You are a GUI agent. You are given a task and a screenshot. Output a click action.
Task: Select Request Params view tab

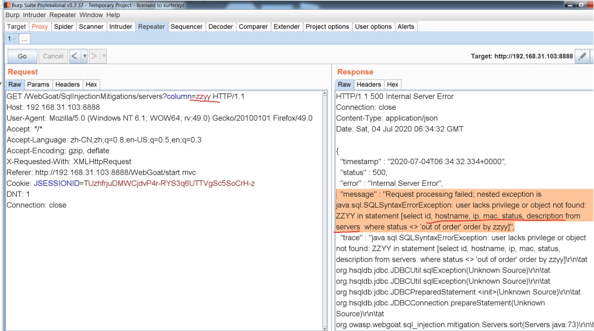coord(38,85)
